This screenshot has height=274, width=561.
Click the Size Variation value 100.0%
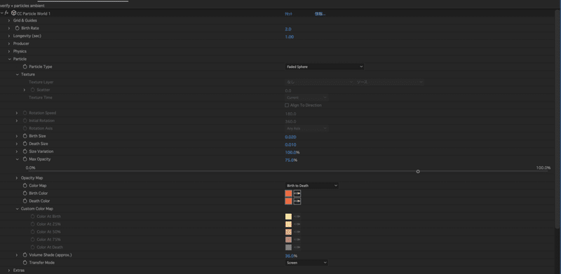tap(292, 152)
